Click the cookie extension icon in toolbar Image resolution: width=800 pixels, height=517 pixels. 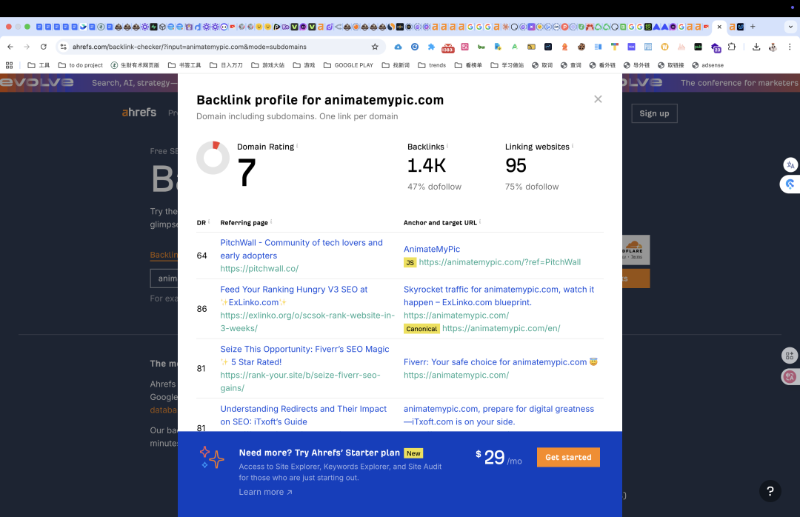(581, 47)
